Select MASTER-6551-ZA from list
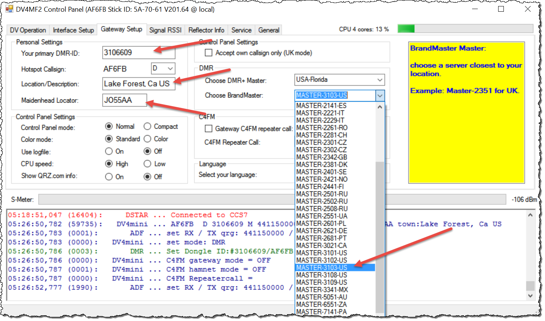 click(x=335, y=304)
